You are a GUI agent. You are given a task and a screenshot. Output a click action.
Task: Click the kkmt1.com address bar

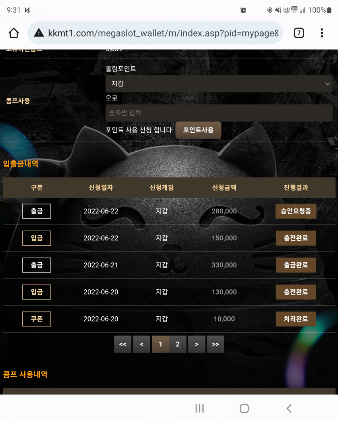(x=155, y=33)
